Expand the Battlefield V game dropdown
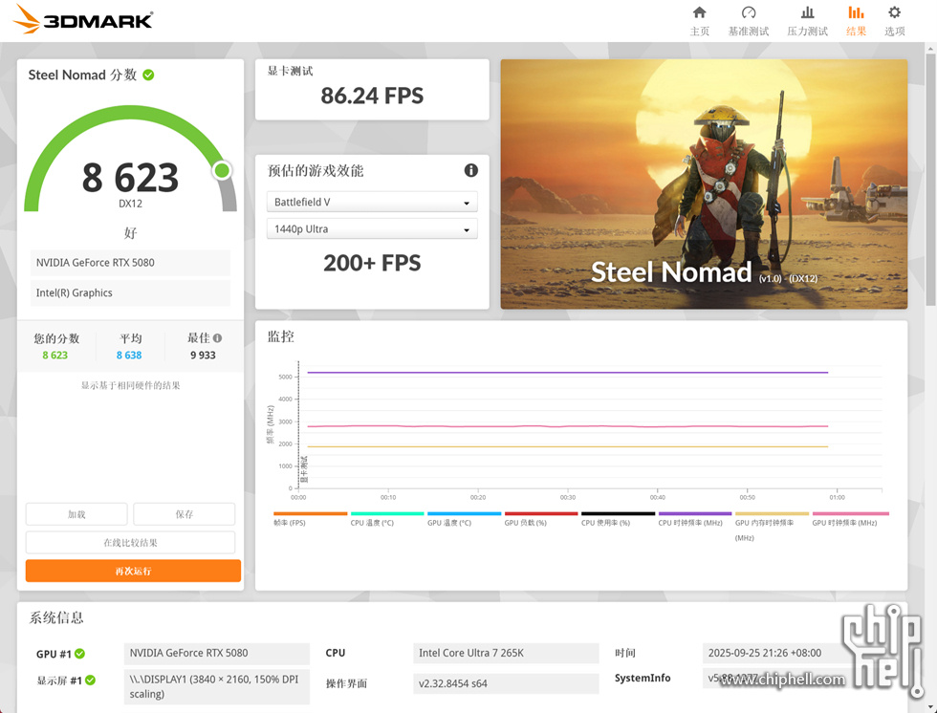This screenshot has width=937, height=713. click(x=372, y=202)
